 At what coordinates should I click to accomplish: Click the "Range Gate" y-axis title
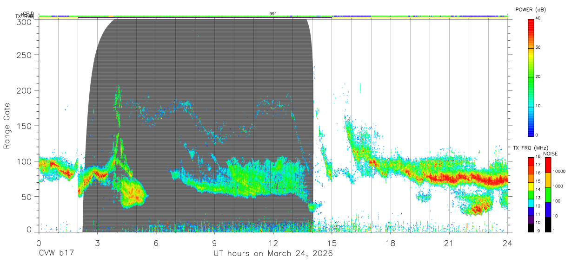pos(7,126)
